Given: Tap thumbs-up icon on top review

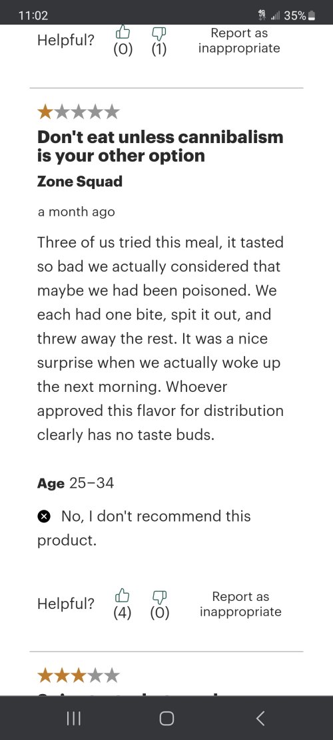Looking at the screenshot, I should click(123, 32).
